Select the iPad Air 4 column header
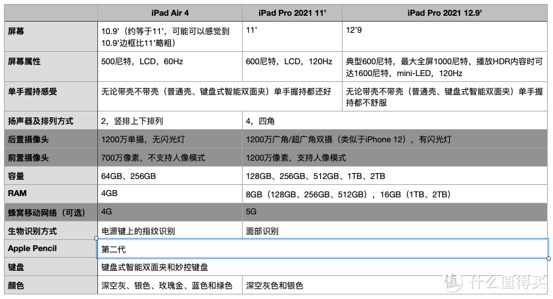 [x=170, y=13]
